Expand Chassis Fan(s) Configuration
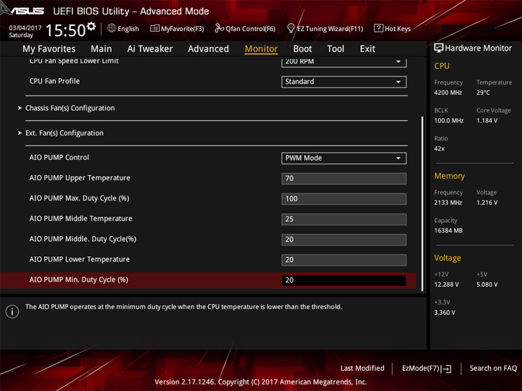Image resolution: width=522 pixels, height=391 pixels. tap(70, 108)
